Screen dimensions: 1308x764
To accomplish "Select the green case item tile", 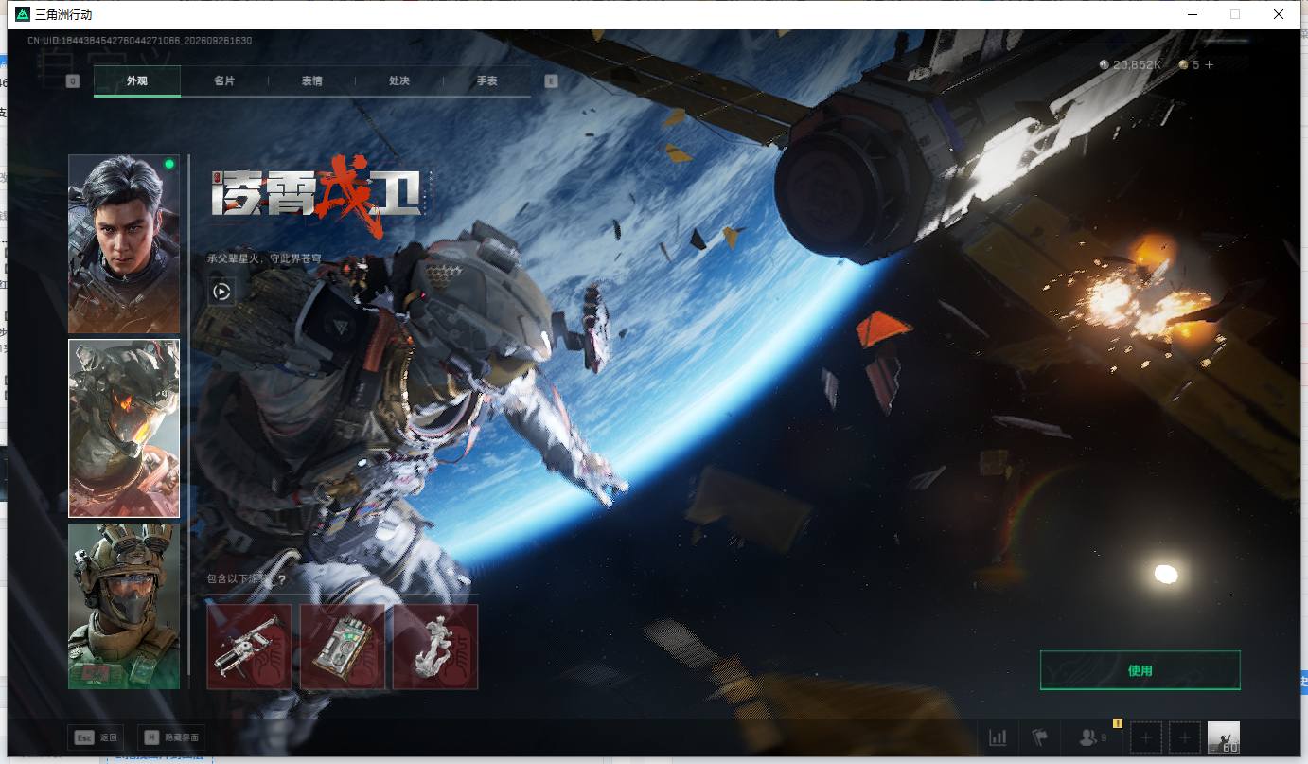I will [343, 647].
